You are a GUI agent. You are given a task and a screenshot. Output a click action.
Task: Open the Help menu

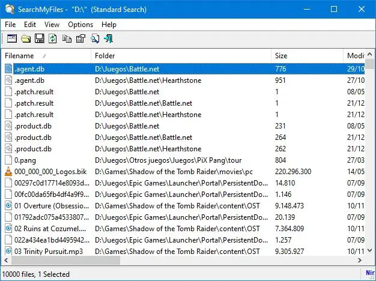(109, 25)
